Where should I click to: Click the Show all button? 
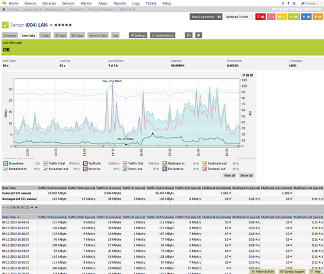pos(246,175)
